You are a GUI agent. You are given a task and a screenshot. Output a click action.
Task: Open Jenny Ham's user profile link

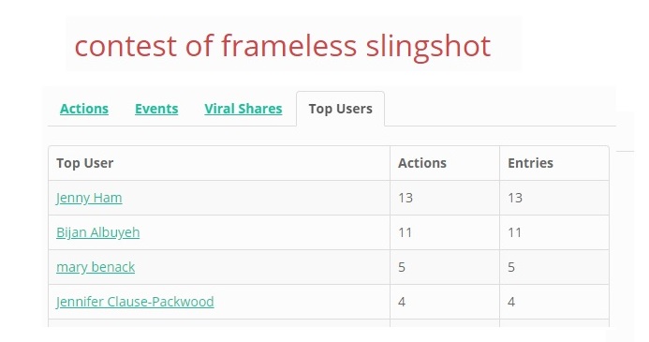[x=89, y=198]
